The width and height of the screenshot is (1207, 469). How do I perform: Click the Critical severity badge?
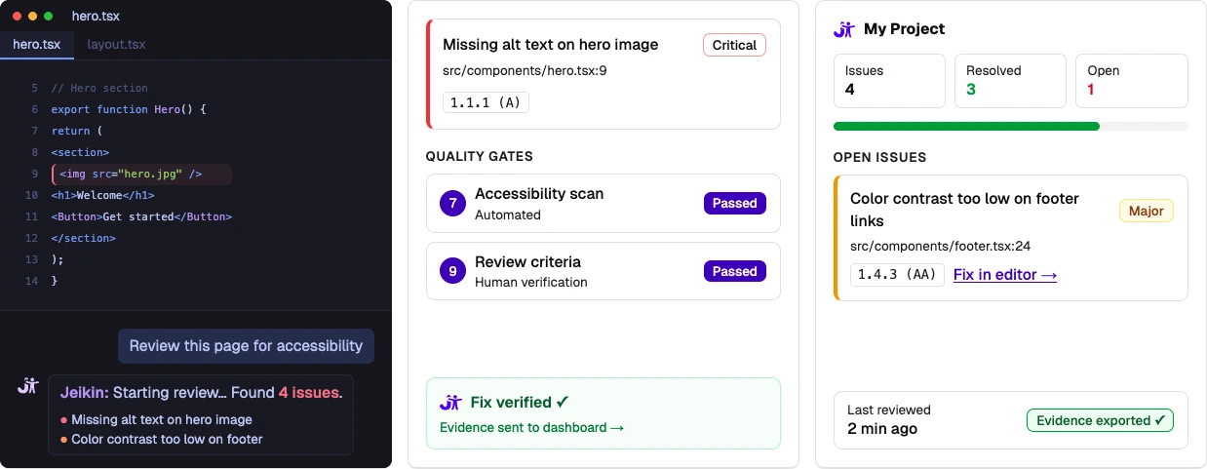(x=734, y=45)
